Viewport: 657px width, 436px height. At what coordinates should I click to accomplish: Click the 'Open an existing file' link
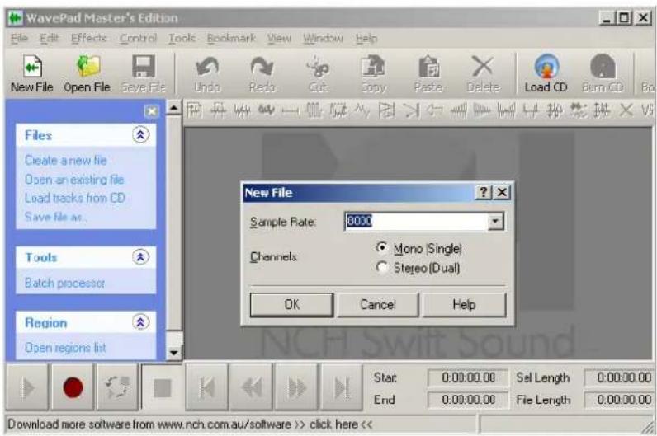click(x=74, y=180)
